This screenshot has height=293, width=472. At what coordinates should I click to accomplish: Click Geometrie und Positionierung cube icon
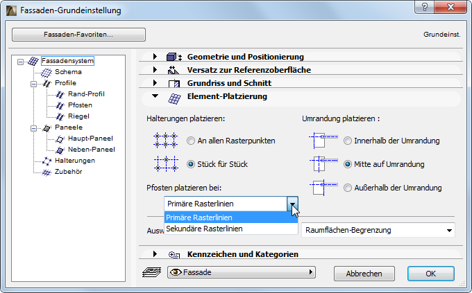point(174,57)
